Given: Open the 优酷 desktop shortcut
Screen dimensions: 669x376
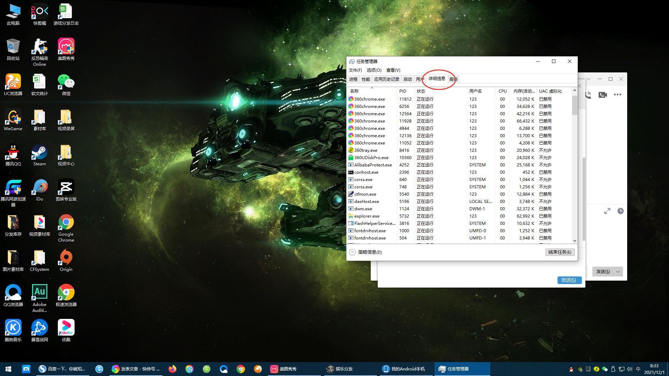Looking at the screenshot, I should click(x=66, y=331).
